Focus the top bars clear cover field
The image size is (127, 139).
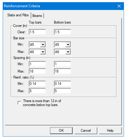pyautogui.click(x=37, y=32)
